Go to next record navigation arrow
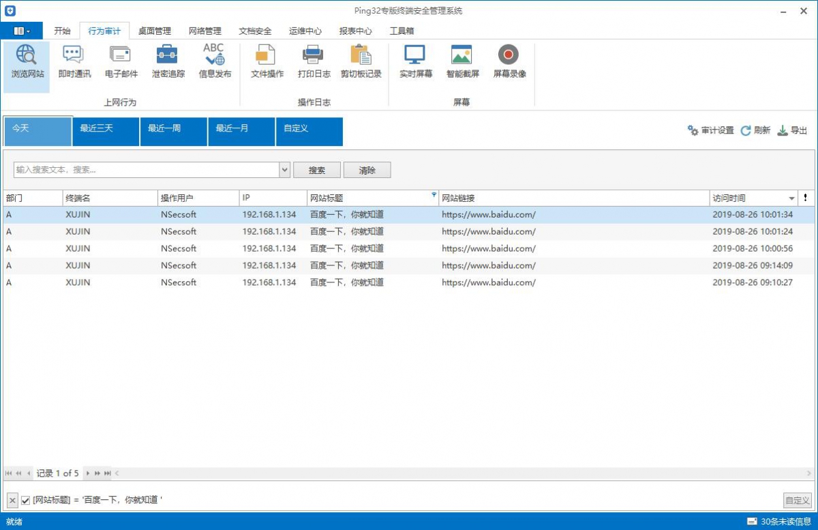 tap(88, 473)
